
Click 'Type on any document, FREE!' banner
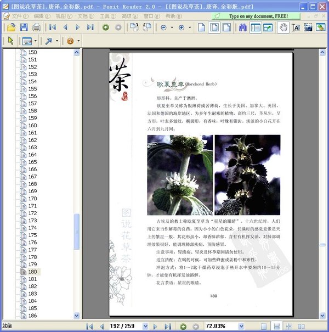point(256,16)
